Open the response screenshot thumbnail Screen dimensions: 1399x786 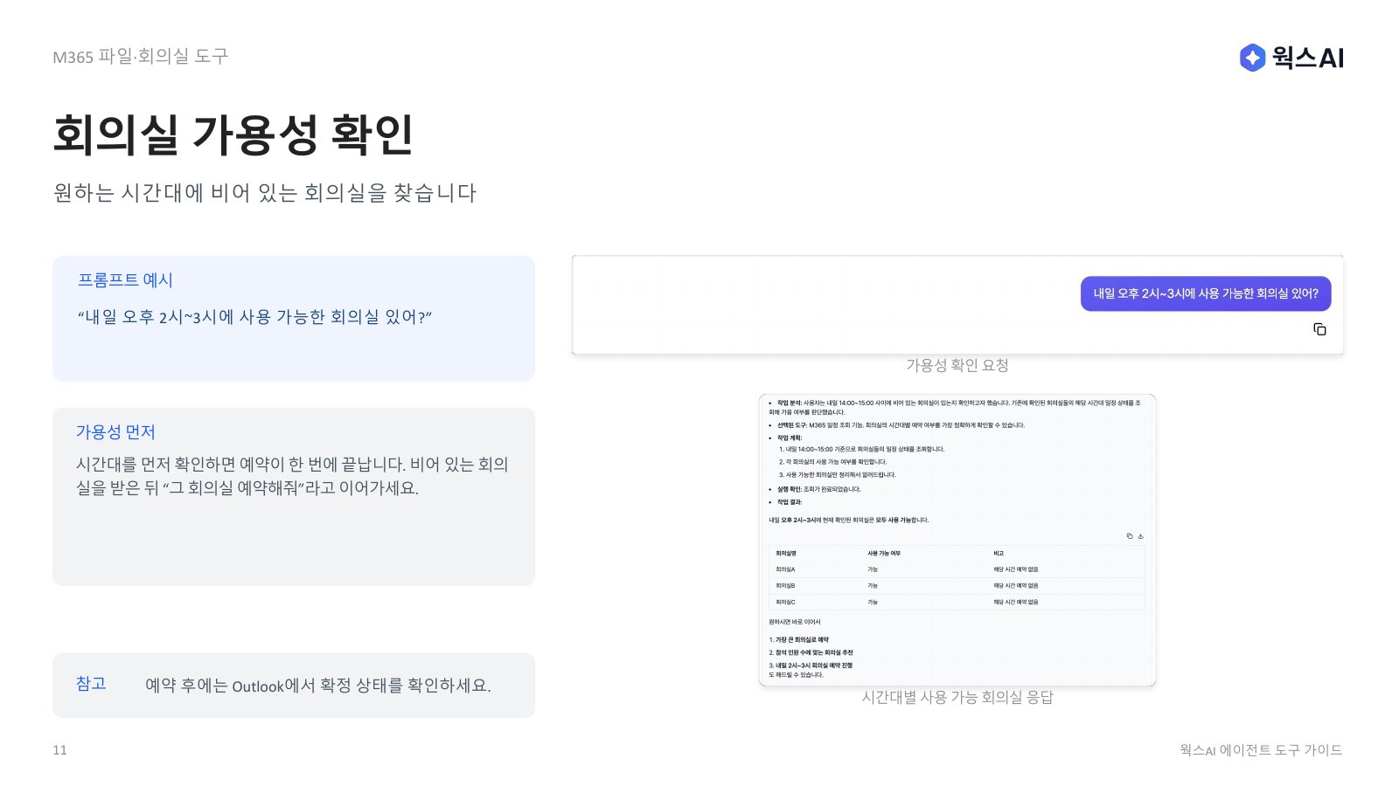coord(957,541)
